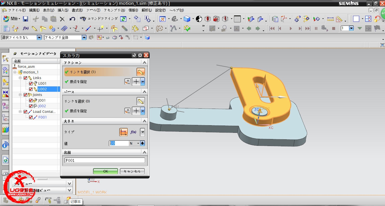Collapse the Action section
Image resolution: width=385 pixels, height=206 pixels.
tap(145, 62)
